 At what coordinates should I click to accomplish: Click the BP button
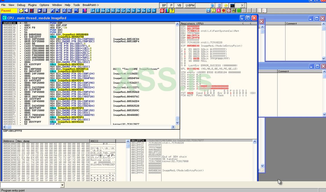coord(164,5)
